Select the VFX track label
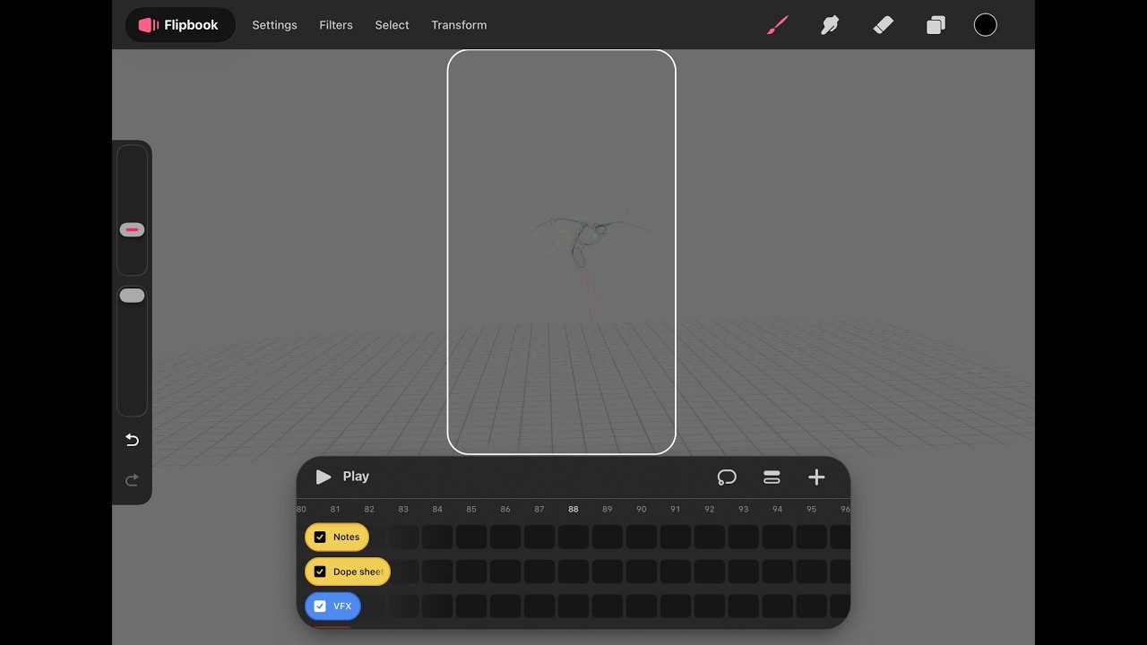The width and height of the screenshot is (1147, 645). pos(342,606)
